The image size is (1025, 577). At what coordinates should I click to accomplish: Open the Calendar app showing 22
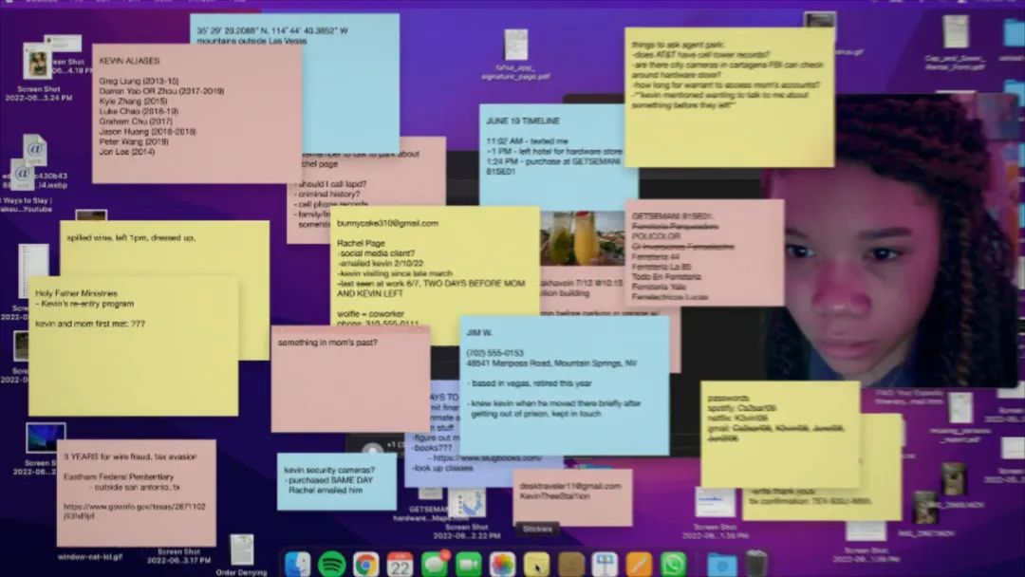tap(400, 564)
